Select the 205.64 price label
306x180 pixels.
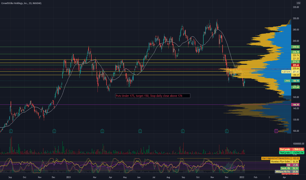pos(296,68)
